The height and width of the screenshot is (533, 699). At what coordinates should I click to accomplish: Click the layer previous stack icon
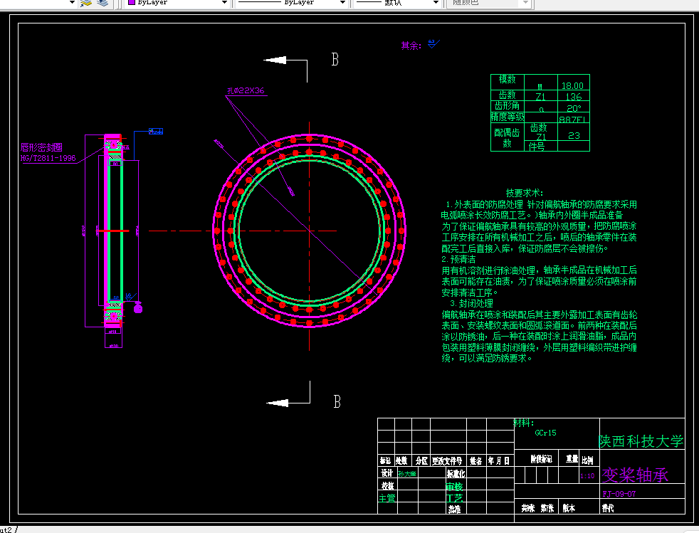pyautogui.click(x=103, y=3)
